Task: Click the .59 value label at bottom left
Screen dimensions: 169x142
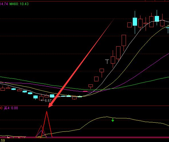Action: (x=2, y=141)
